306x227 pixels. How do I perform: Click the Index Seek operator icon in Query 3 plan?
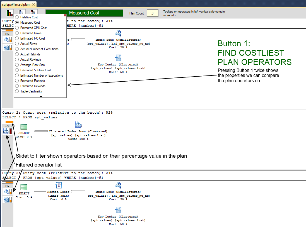tap(118, 185)
